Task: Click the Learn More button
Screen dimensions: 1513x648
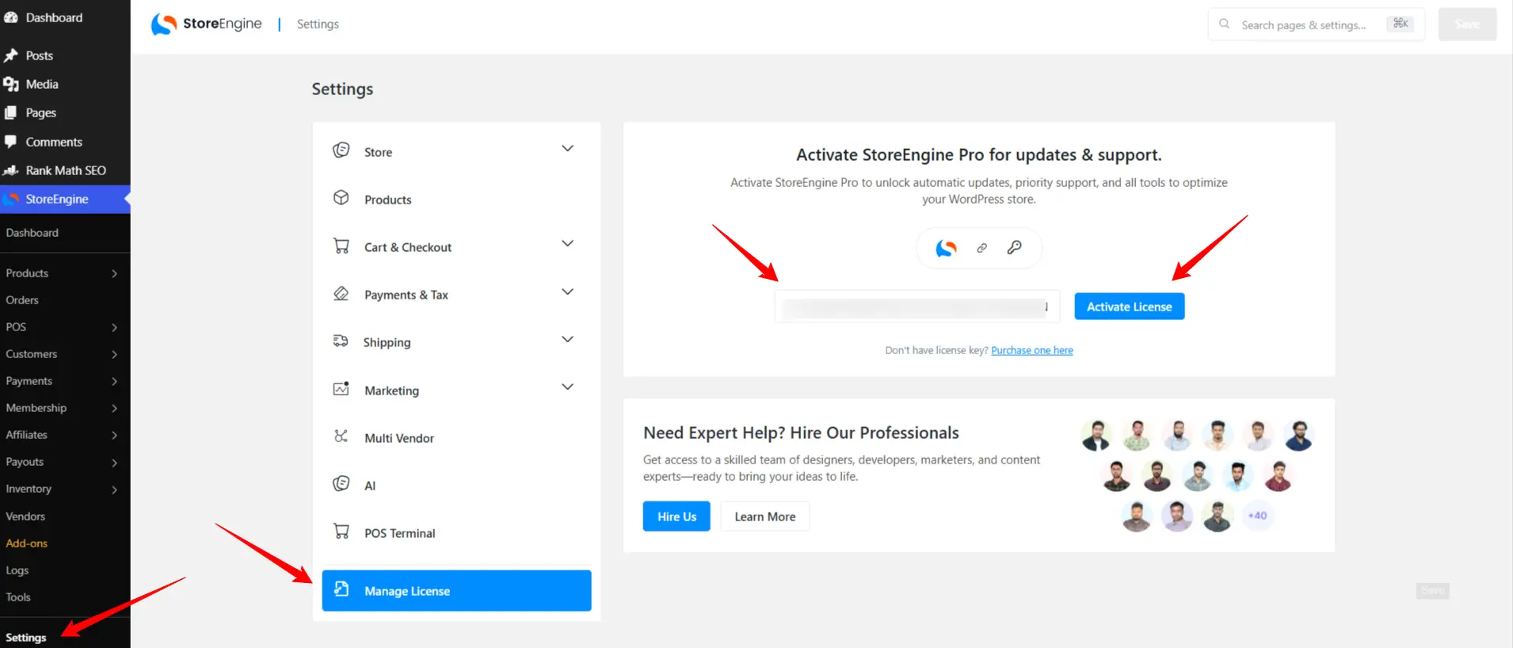Action: (764, 516)
